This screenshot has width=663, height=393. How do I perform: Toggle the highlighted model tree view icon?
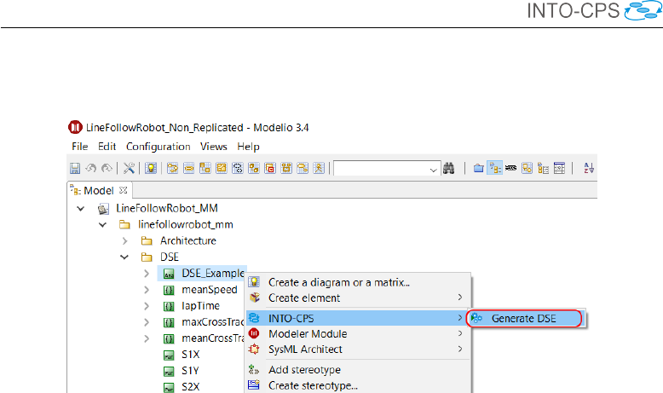(495, 169)
